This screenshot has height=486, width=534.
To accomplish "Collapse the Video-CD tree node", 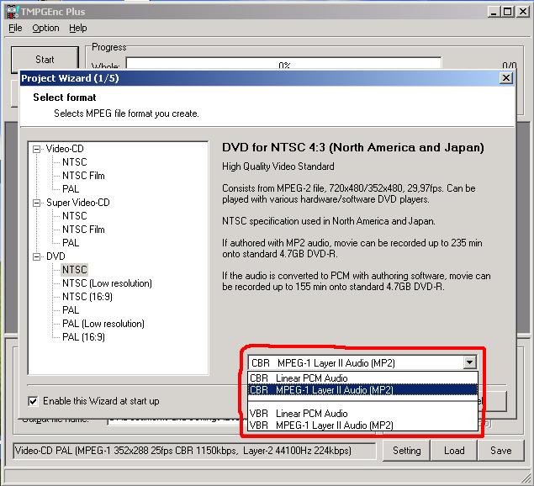I will coord(36,149).
